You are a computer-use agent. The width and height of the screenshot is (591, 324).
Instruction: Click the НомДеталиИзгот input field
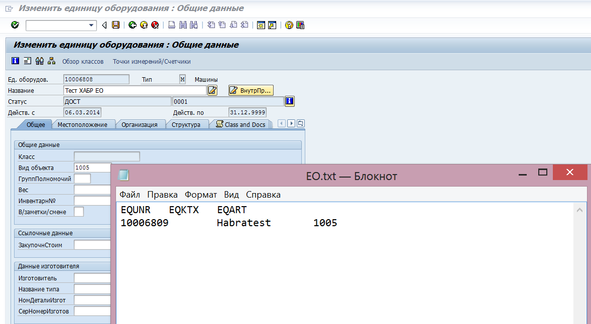point(93,300)
